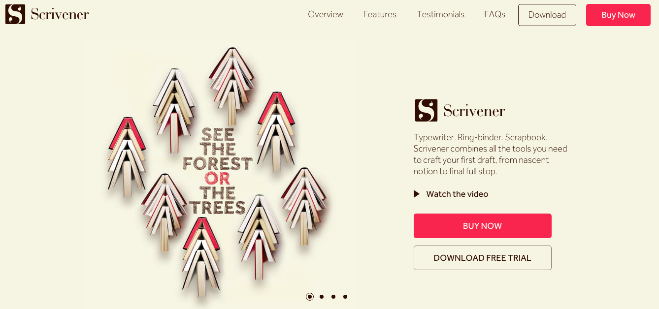Click the See the Forest or the Trees image

pyautogui.click(x=218, y=172)
